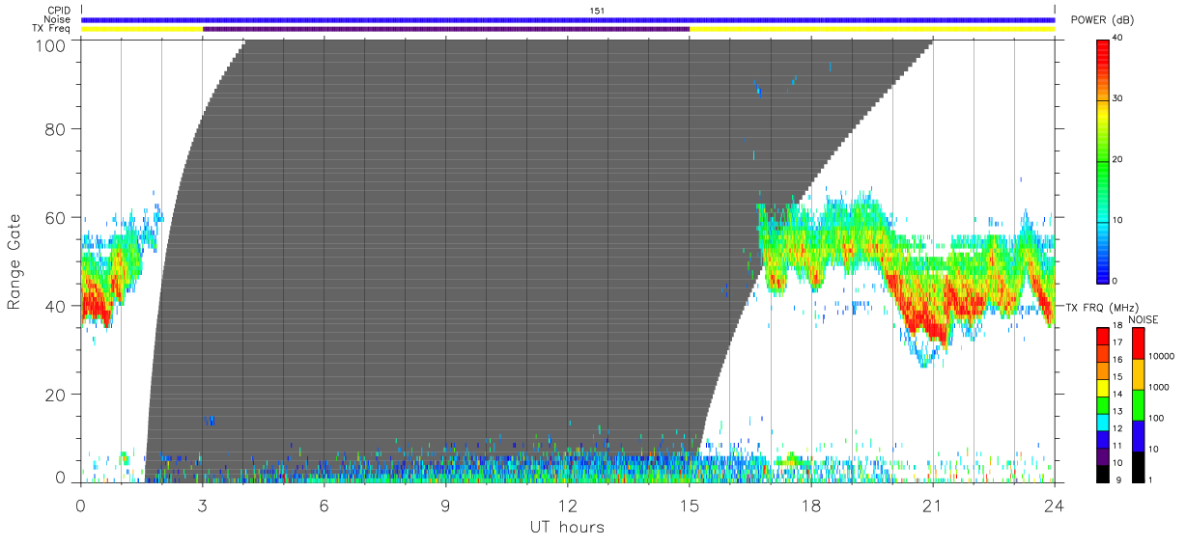Screen dimensions: 1186x547
Task: Click the POWER color scale bar
Action: pos(1103,160)
